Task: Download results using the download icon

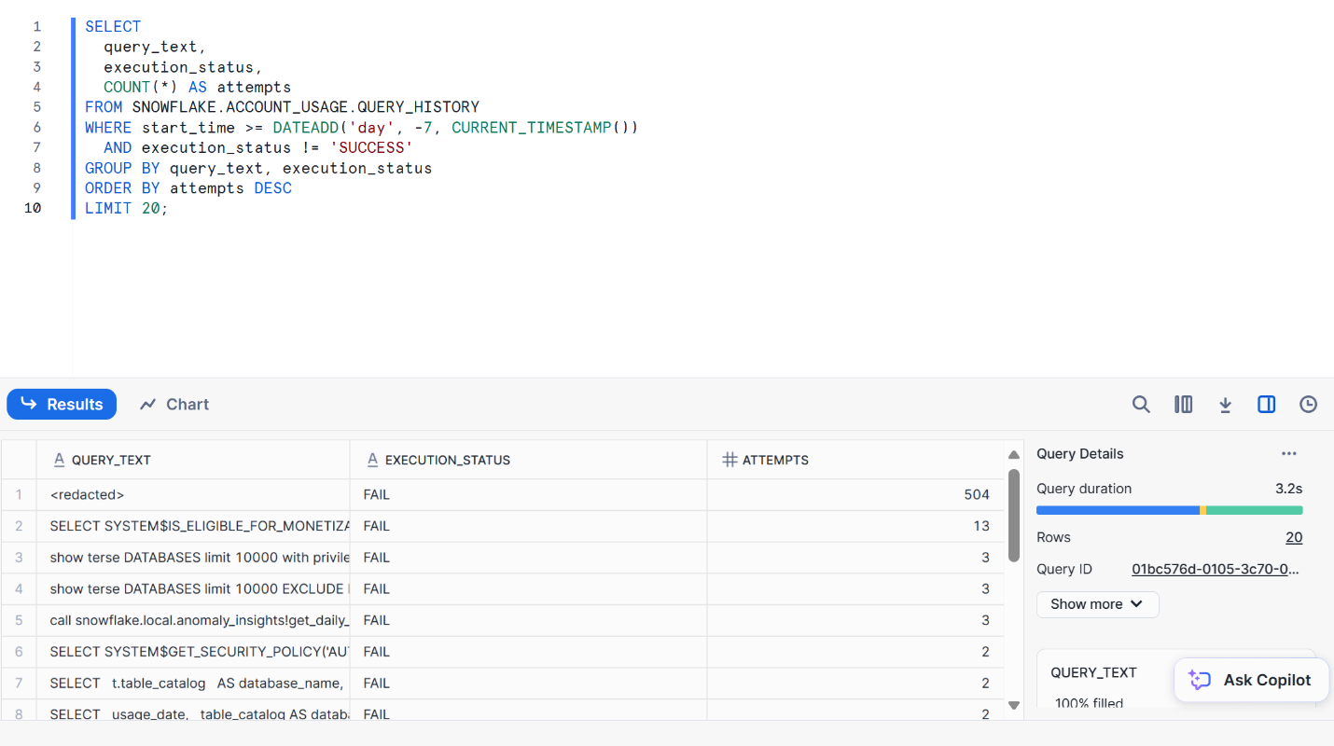Action: pos(1226,404)
